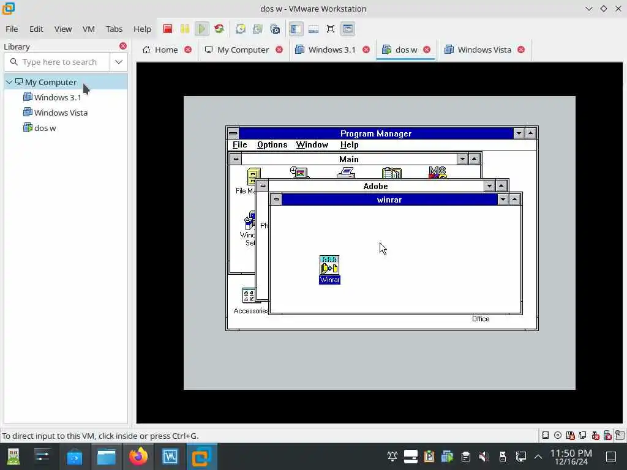This screenshot has width=627, height=470.
Task: Launch Firefox from the taskbar
Action: tap(138, 457)
